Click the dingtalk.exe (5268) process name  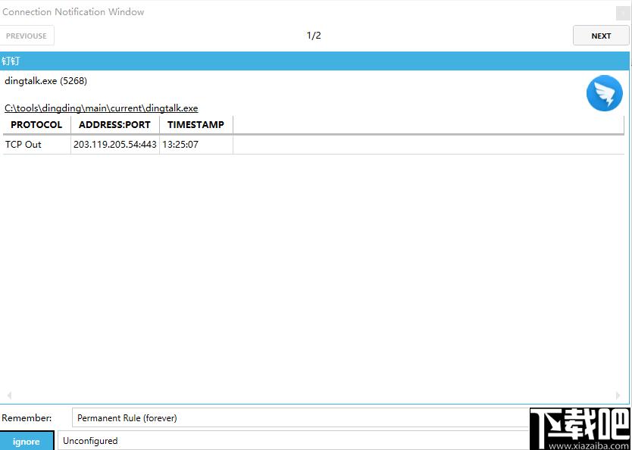pyautogui.click(x=45, y=81)
